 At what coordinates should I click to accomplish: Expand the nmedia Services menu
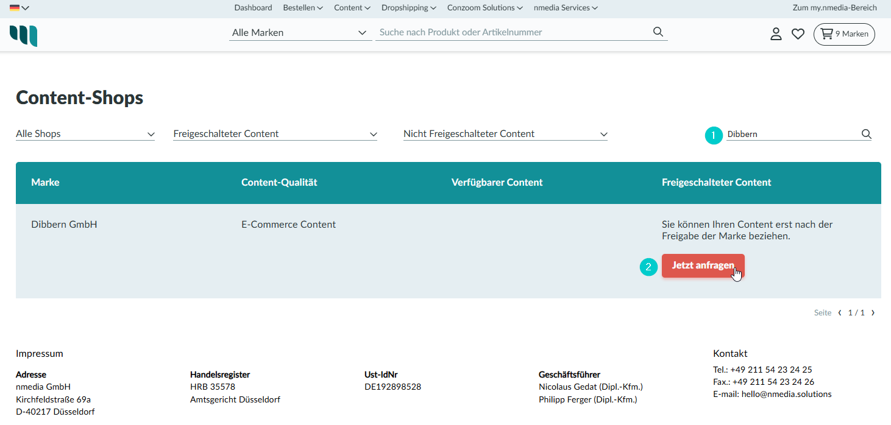tap(566, 8)
